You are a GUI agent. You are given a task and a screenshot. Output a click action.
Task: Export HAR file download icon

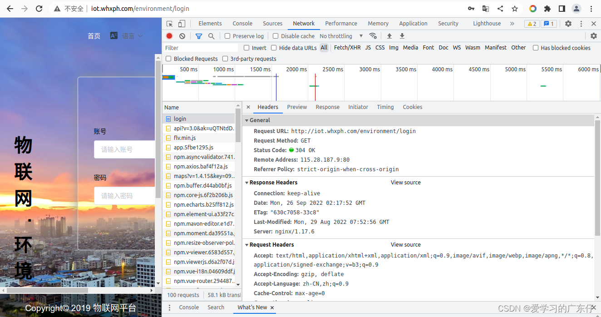click(402, 36)
